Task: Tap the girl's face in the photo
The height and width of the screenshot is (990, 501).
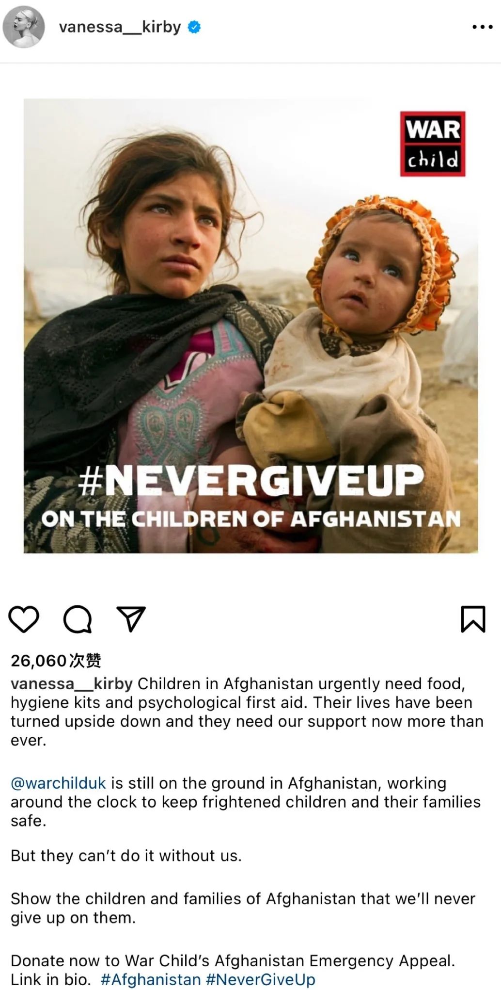Action: [177, 228]
